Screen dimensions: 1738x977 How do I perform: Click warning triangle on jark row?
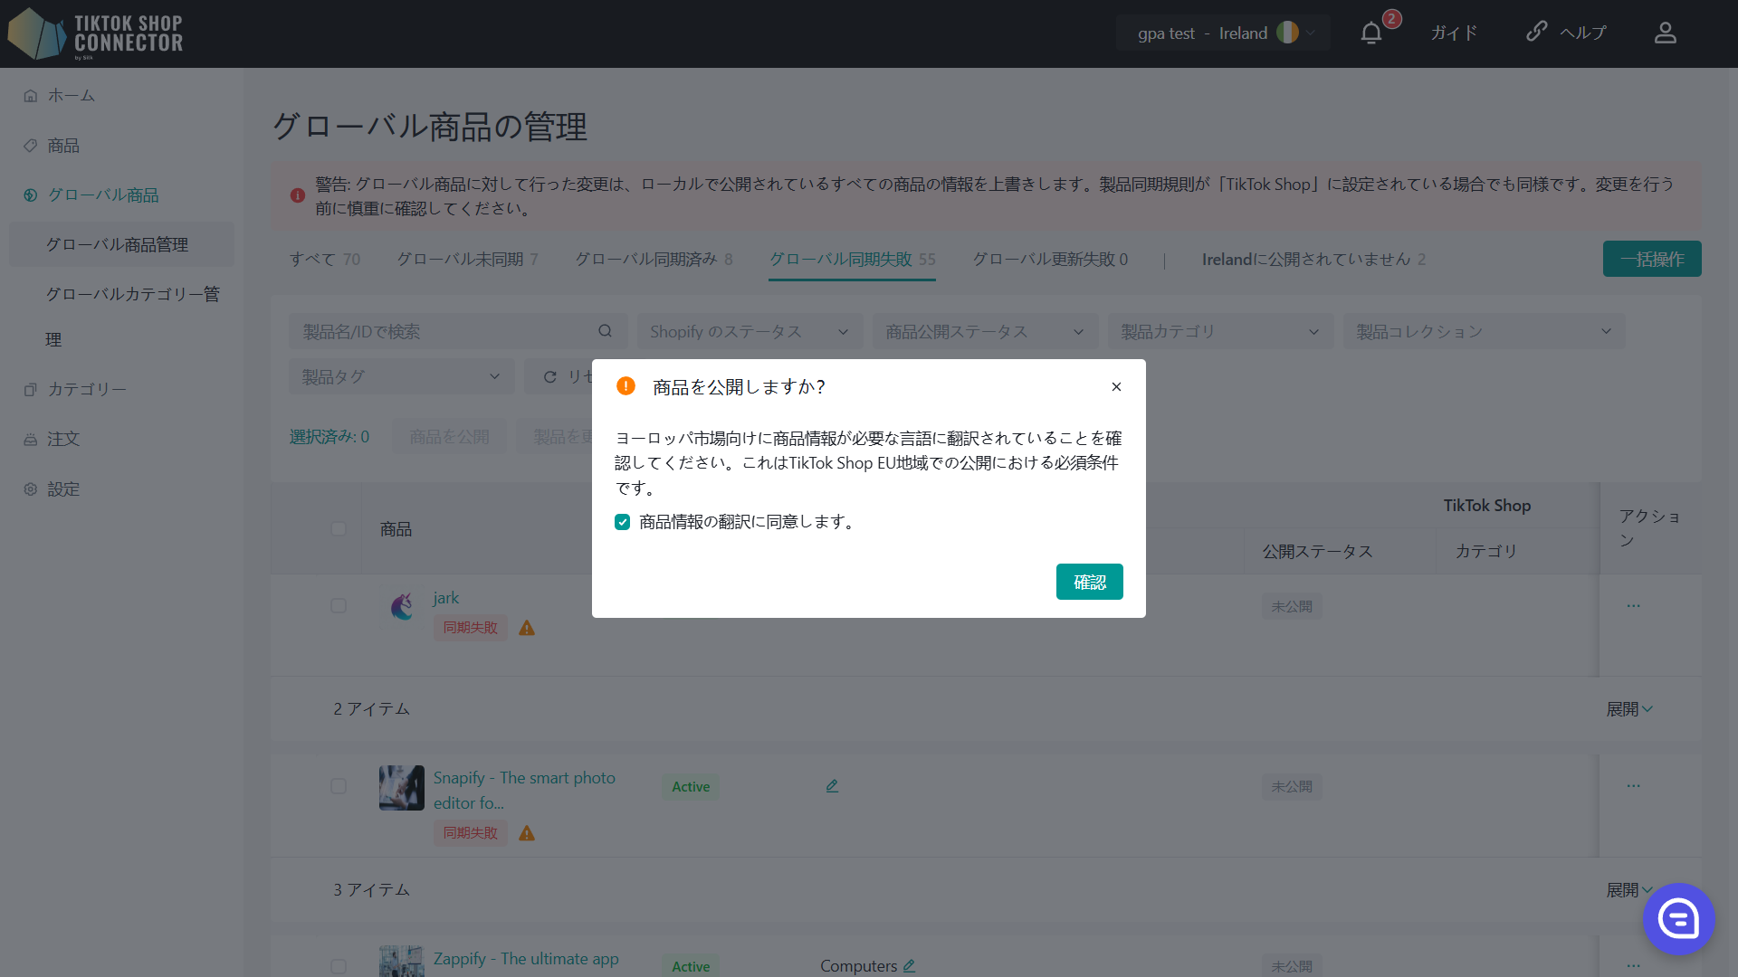(x=527, y=628)
